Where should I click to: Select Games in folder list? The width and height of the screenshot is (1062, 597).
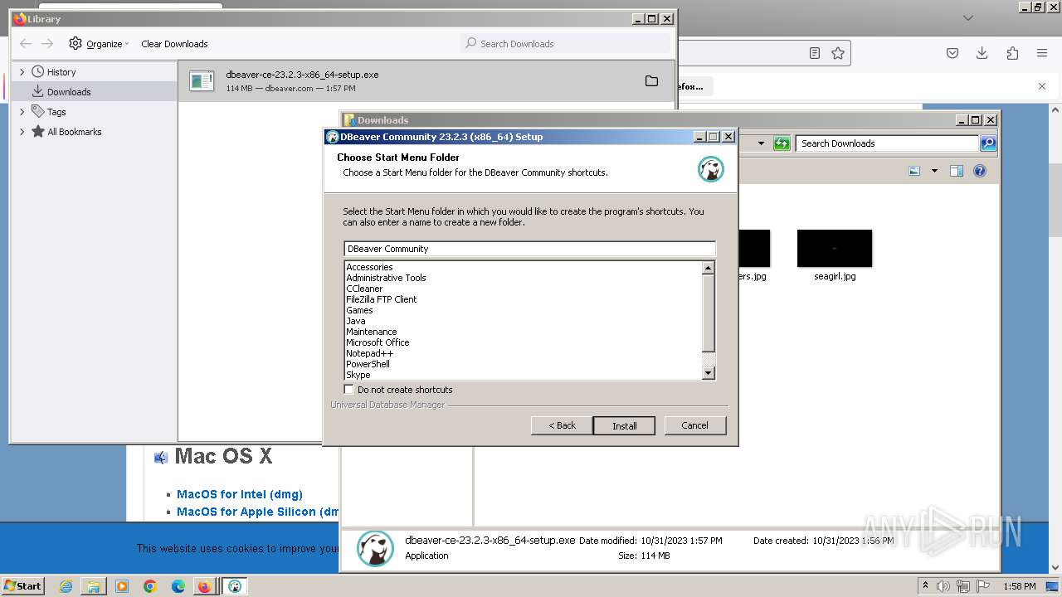[x=359, y=310]
